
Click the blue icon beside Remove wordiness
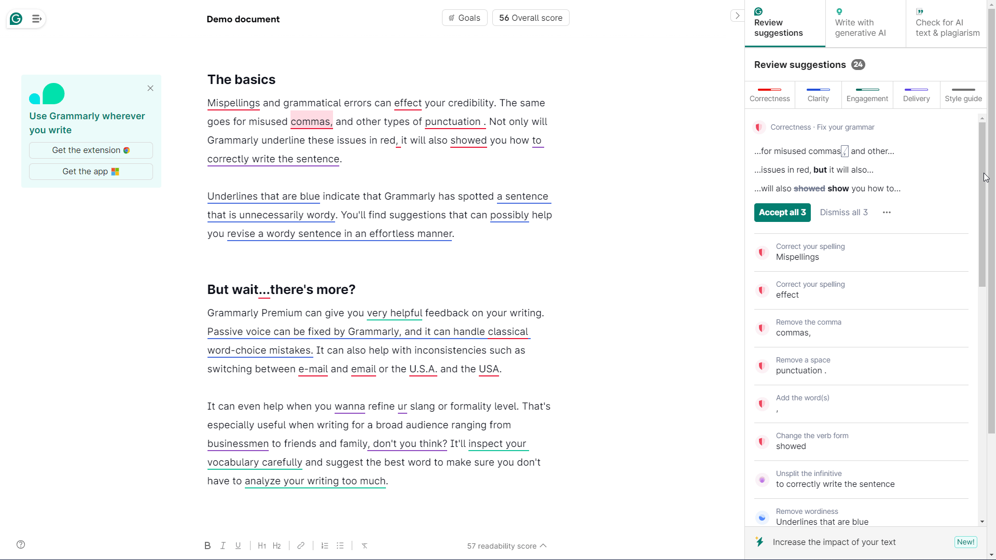tap(762, 517)
